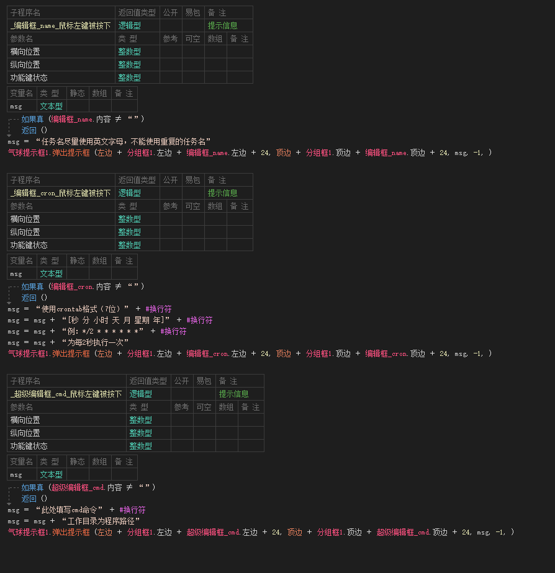The image size is (555, 573).
Task: Select 横向位置 parameter of _编辑框_name subroutine
Action: point(25,51)
